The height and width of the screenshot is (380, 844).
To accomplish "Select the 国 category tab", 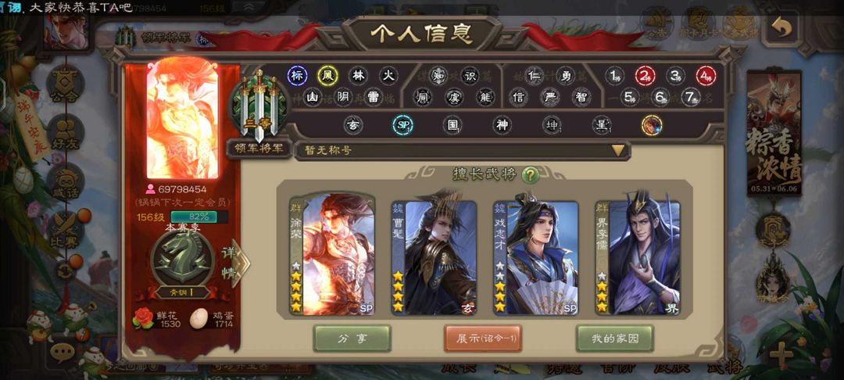I will tap(452, 125).
